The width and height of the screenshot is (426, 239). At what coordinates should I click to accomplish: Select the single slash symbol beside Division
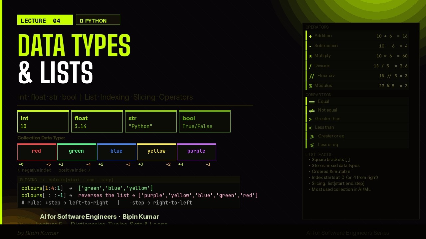[311, 66]
